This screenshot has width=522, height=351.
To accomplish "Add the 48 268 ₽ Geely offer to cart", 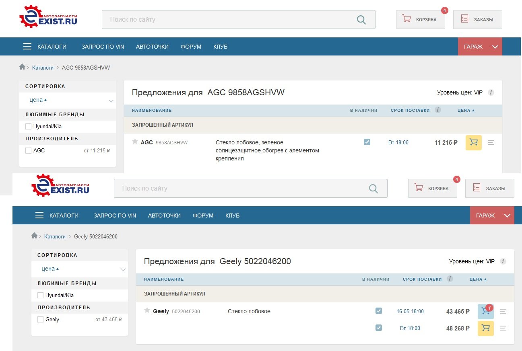I will click(485, 328).
